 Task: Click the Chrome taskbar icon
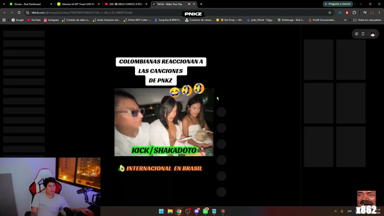coord(179,211)
